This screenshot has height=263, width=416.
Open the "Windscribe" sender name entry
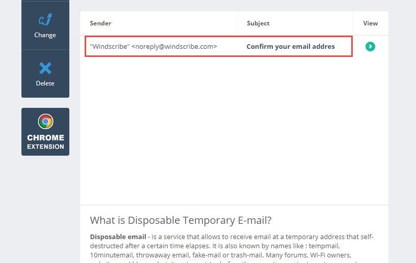[x=110, y=47]
